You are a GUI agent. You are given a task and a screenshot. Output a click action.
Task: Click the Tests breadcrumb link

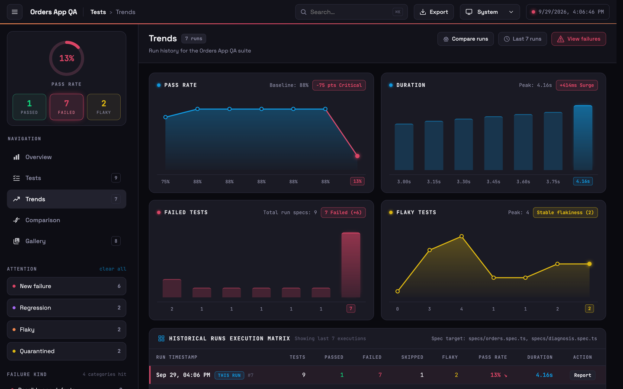[98, 12]
